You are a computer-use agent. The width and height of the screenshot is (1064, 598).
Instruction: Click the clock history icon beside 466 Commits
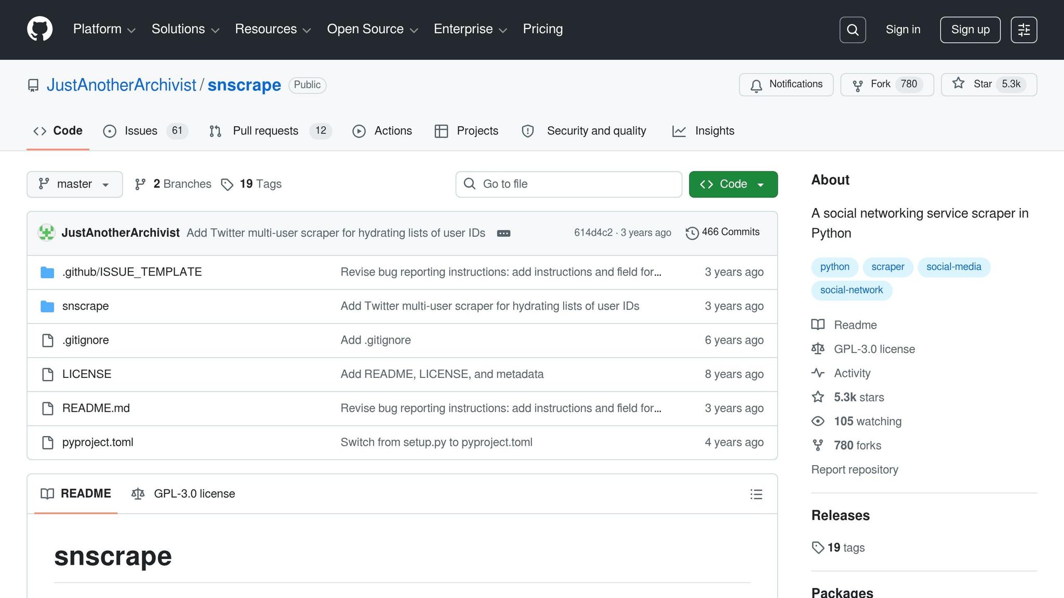(x=692, y=233)
